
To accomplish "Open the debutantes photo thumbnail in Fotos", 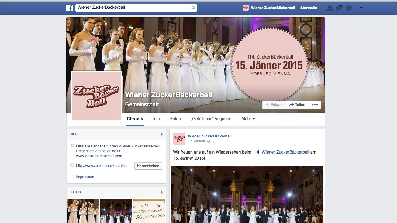I will [x=83, y=211].
